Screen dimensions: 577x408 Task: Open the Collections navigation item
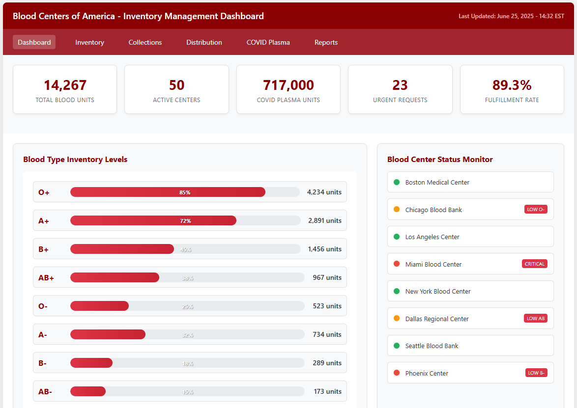(145, 42)
